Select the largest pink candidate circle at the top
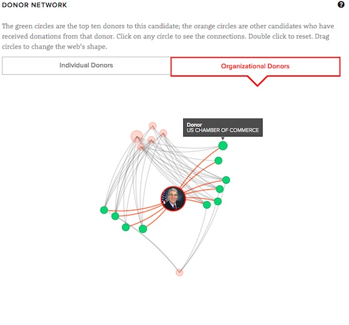This screenshot has height=325, width=349. (136, 136)
